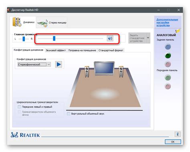The height and width of the screenshot is (152, 190).
Task: Click the OK button
Action: tap(173, 142)
